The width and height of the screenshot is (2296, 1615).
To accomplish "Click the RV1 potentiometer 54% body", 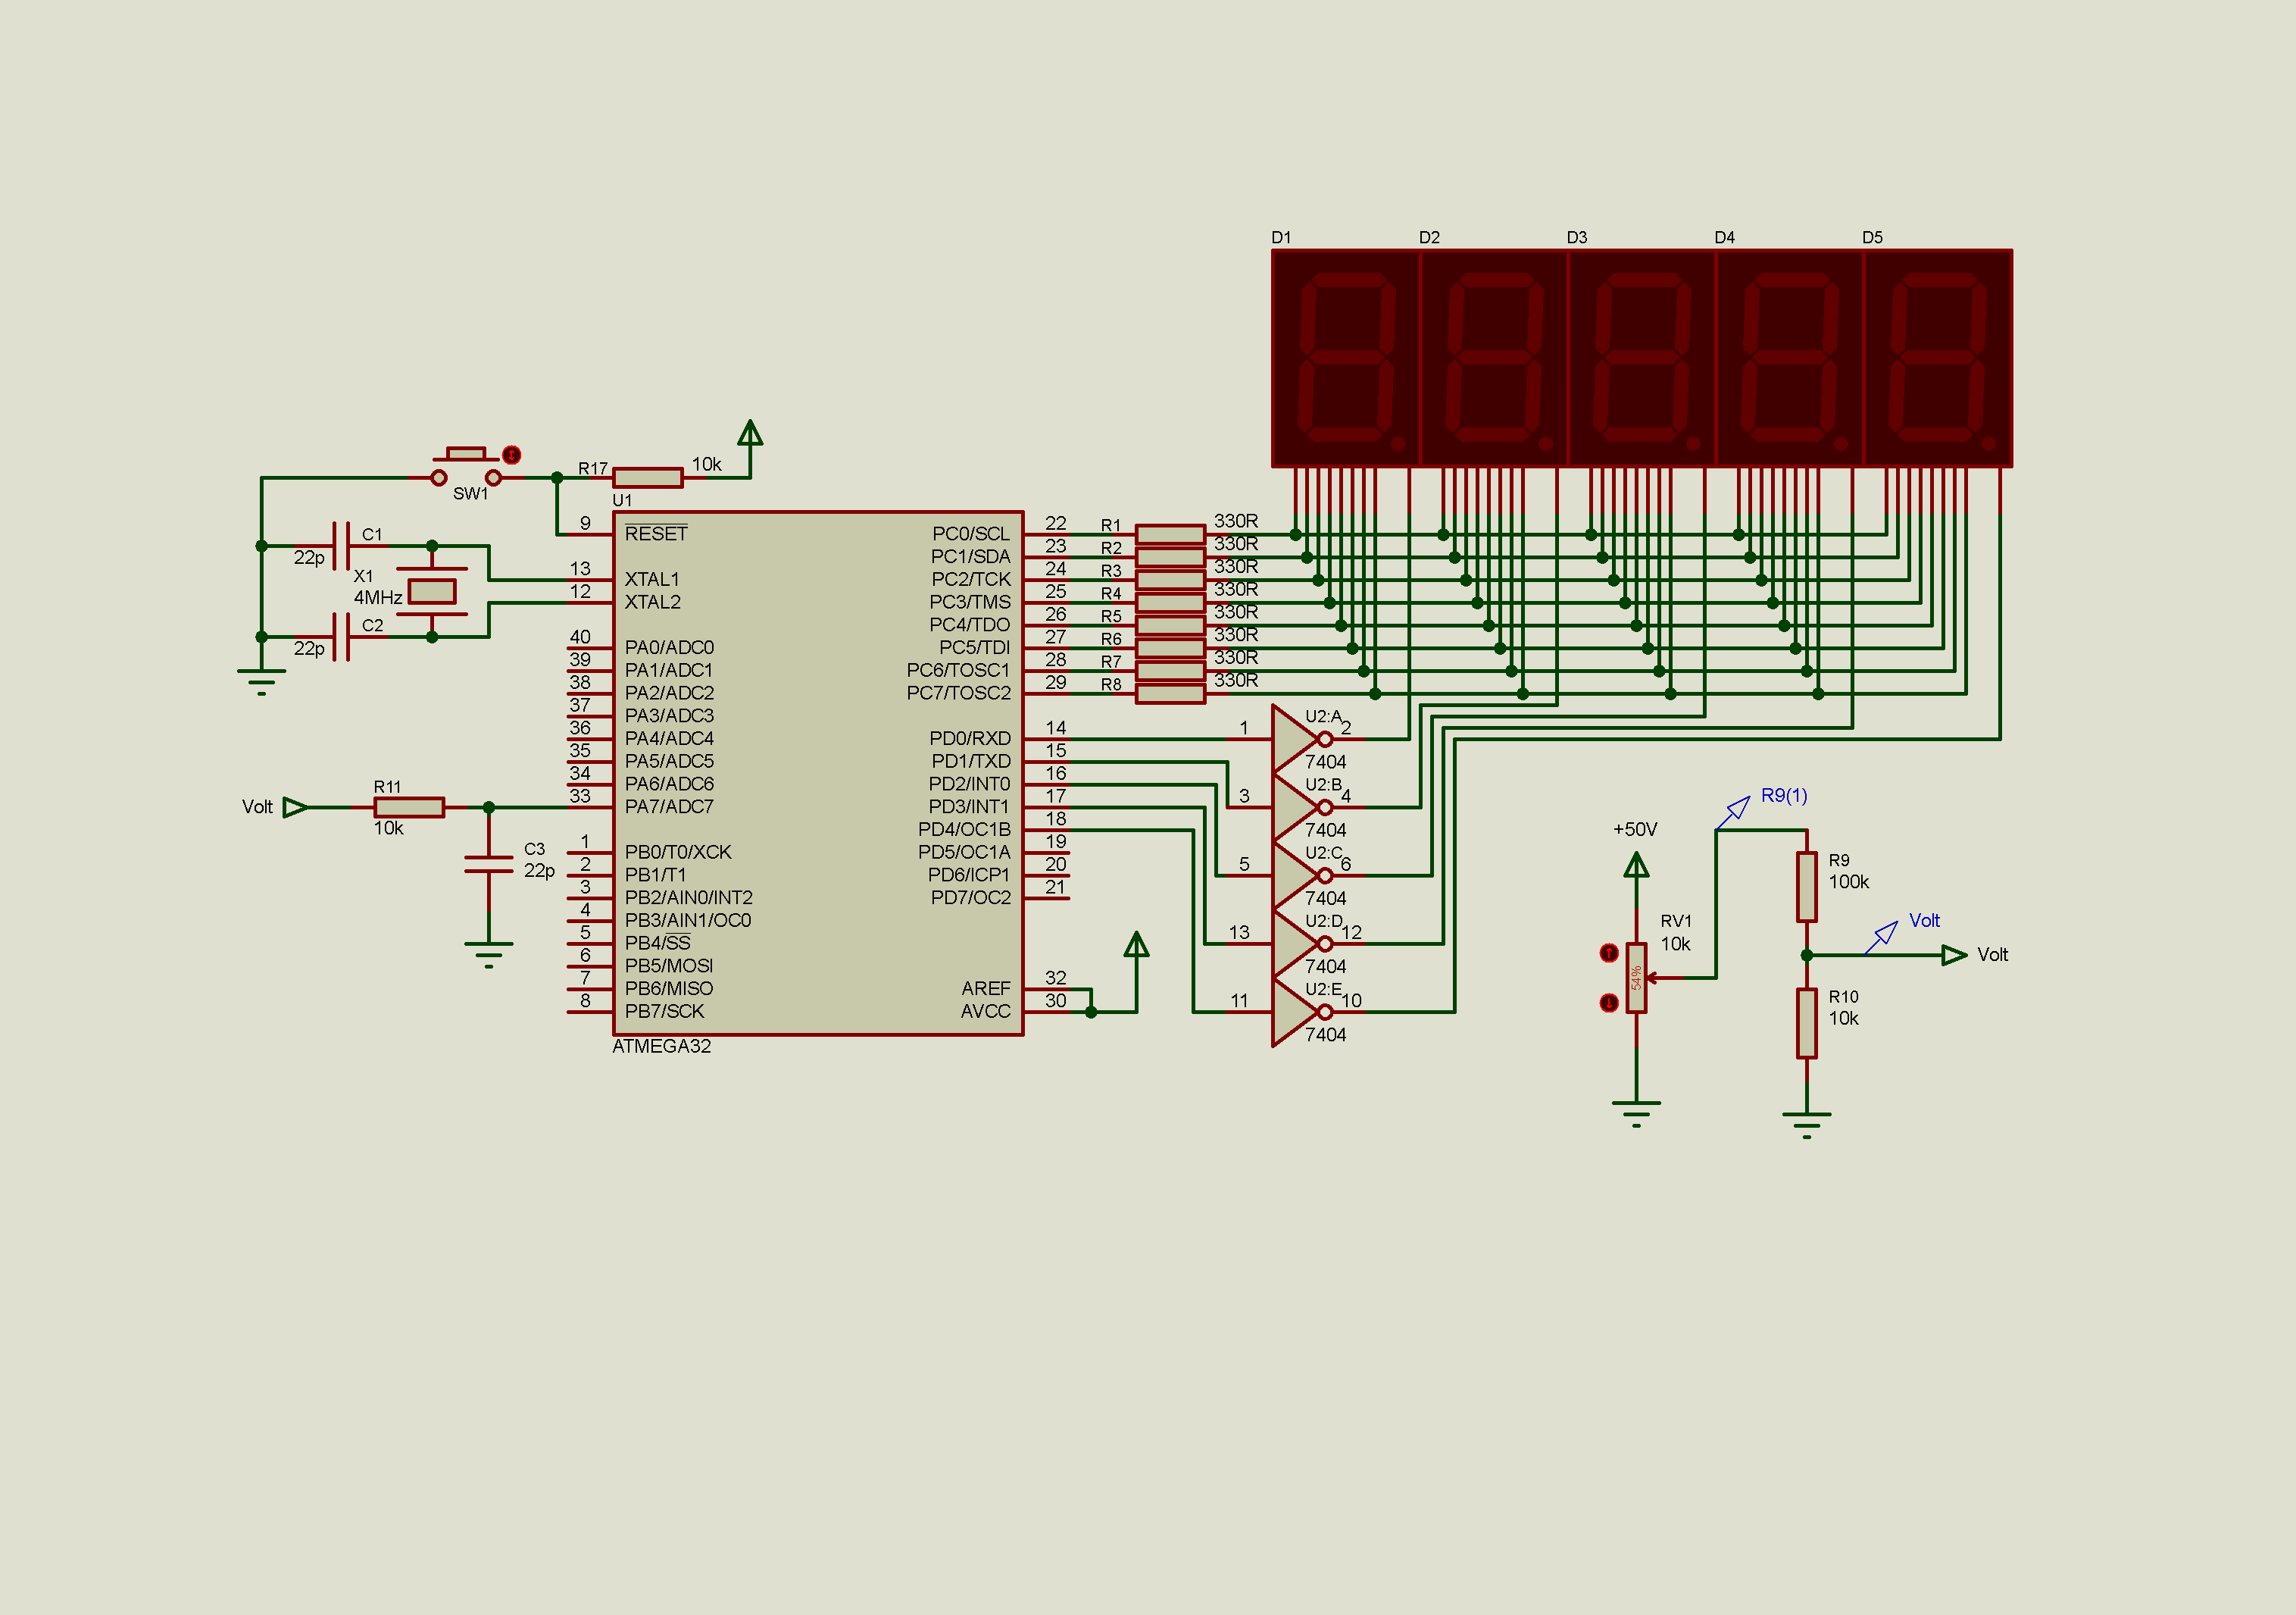I will (1636, 978).
